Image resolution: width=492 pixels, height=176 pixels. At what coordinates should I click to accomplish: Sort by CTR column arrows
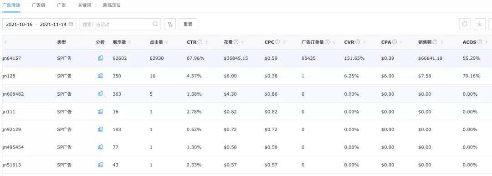pyautogui.click(x=206, y=42)
